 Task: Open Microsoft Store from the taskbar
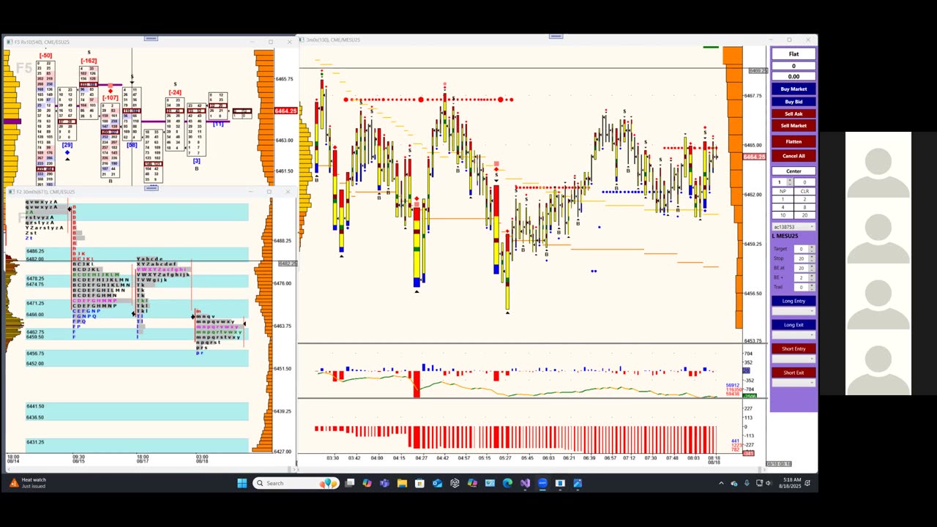(419, 483)
